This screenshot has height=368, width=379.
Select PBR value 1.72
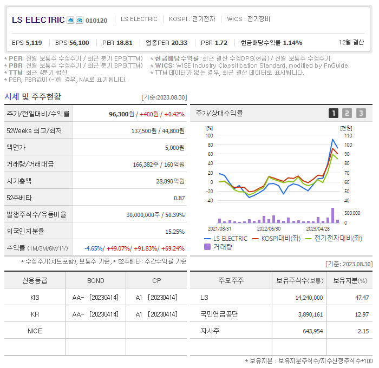pyautogui.click(x=221, y=43)
